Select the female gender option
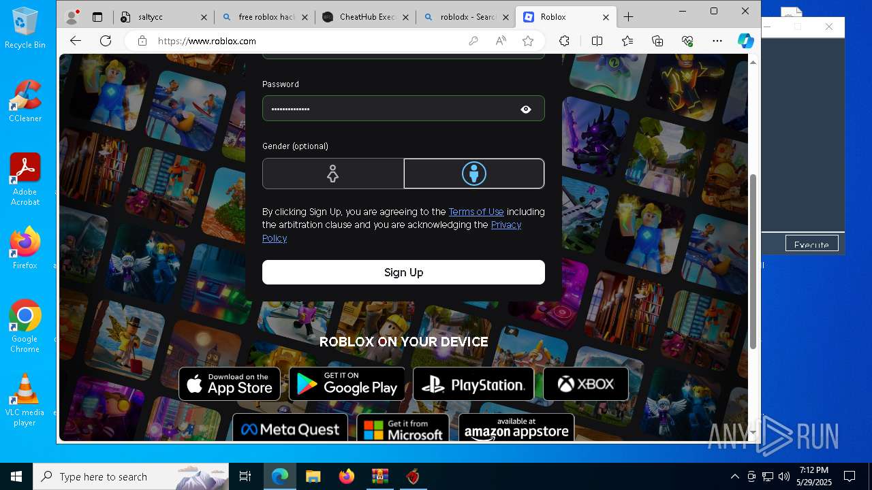 point(333,174)
